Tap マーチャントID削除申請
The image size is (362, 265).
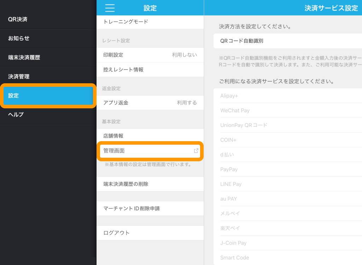(x=150, y=209)
